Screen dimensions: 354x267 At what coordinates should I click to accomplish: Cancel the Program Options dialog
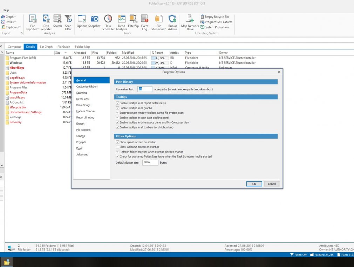pyautogui.click(x=272, y=184)
